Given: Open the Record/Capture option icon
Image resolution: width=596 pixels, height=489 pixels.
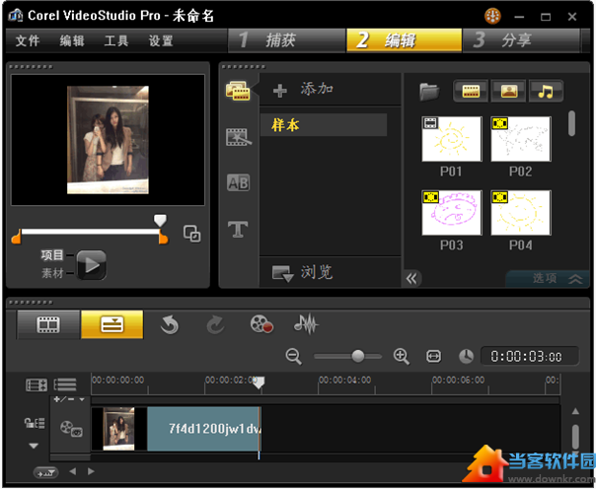Looking at the screenshot, I should (x=261, y=324).
